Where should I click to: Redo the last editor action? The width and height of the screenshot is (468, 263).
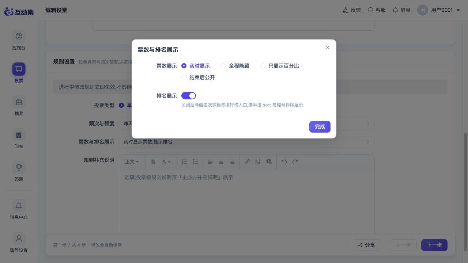(295, 162)
